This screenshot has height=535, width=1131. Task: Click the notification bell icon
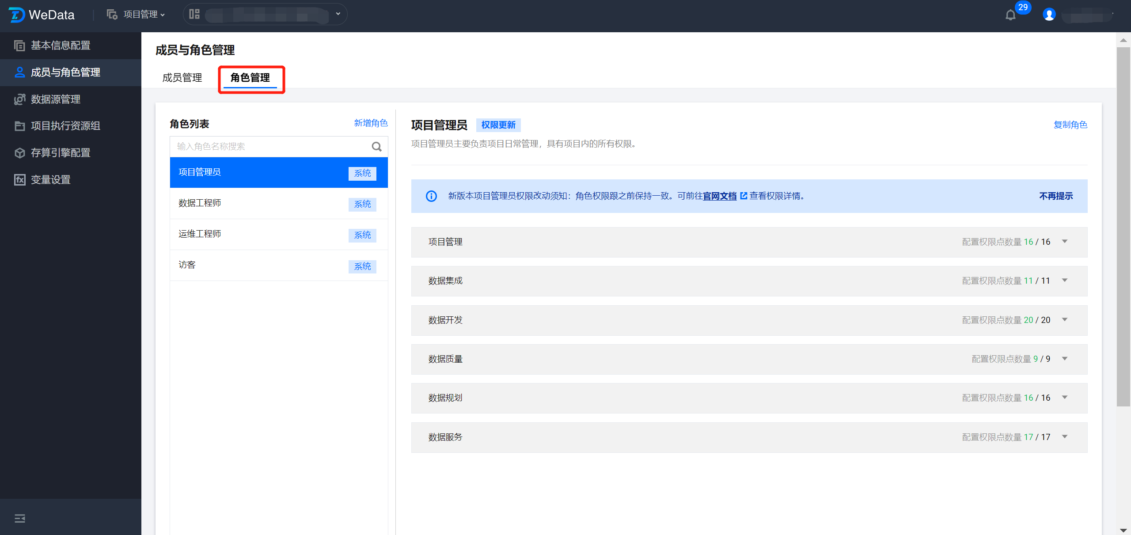tap(1010, 15)
